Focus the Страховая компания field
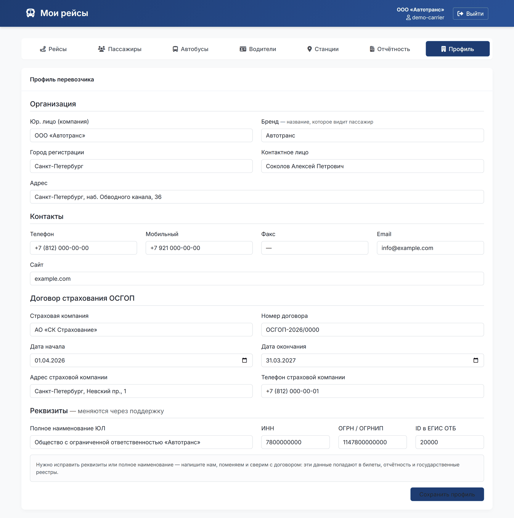Image resolution: width=514 pixels, height=518 pixels. coord(141,330)
